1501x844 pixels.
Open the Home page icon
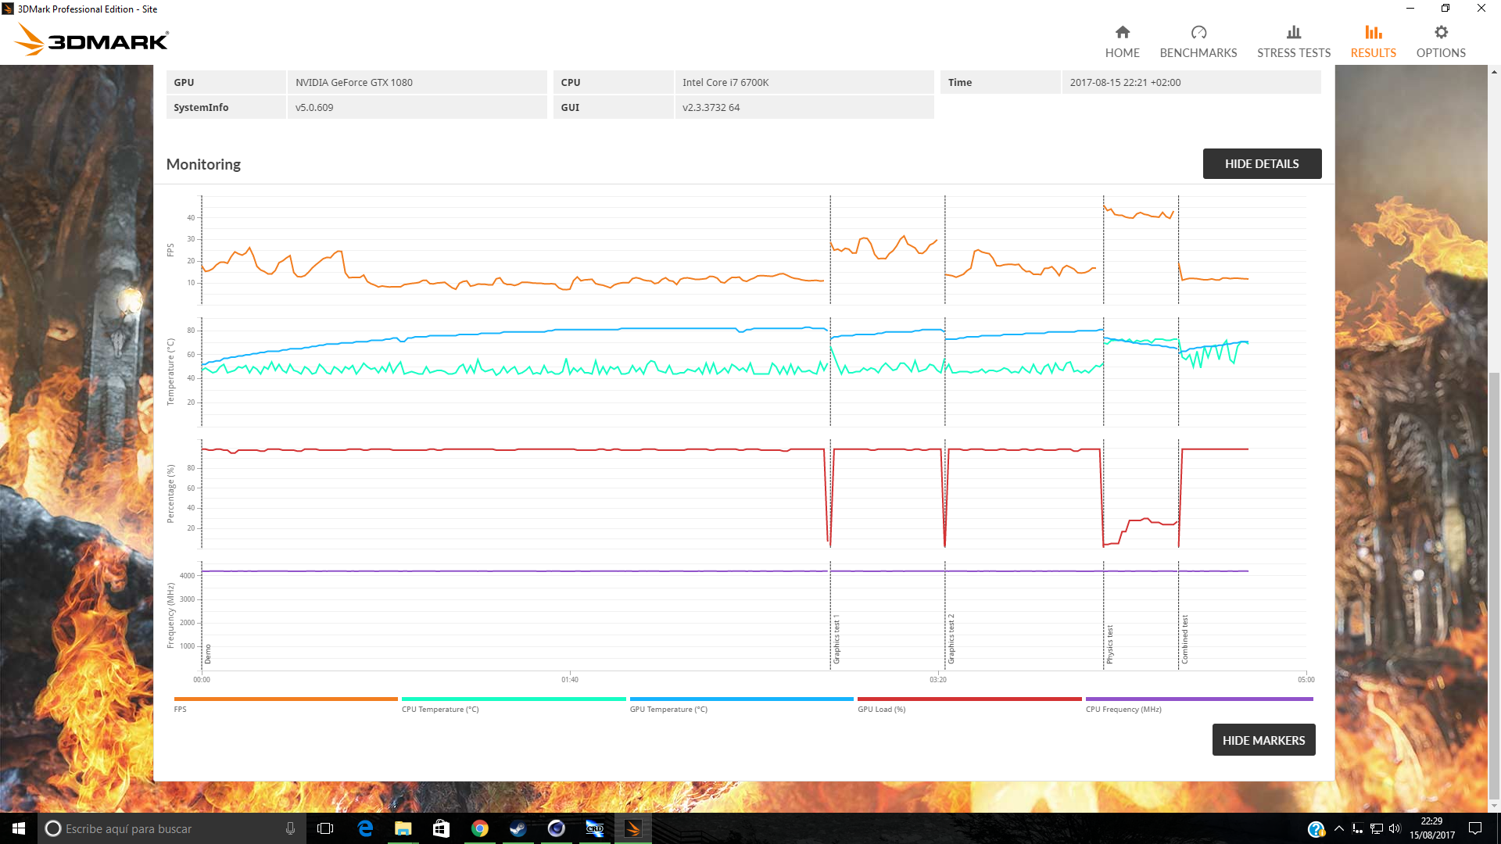1122,32
